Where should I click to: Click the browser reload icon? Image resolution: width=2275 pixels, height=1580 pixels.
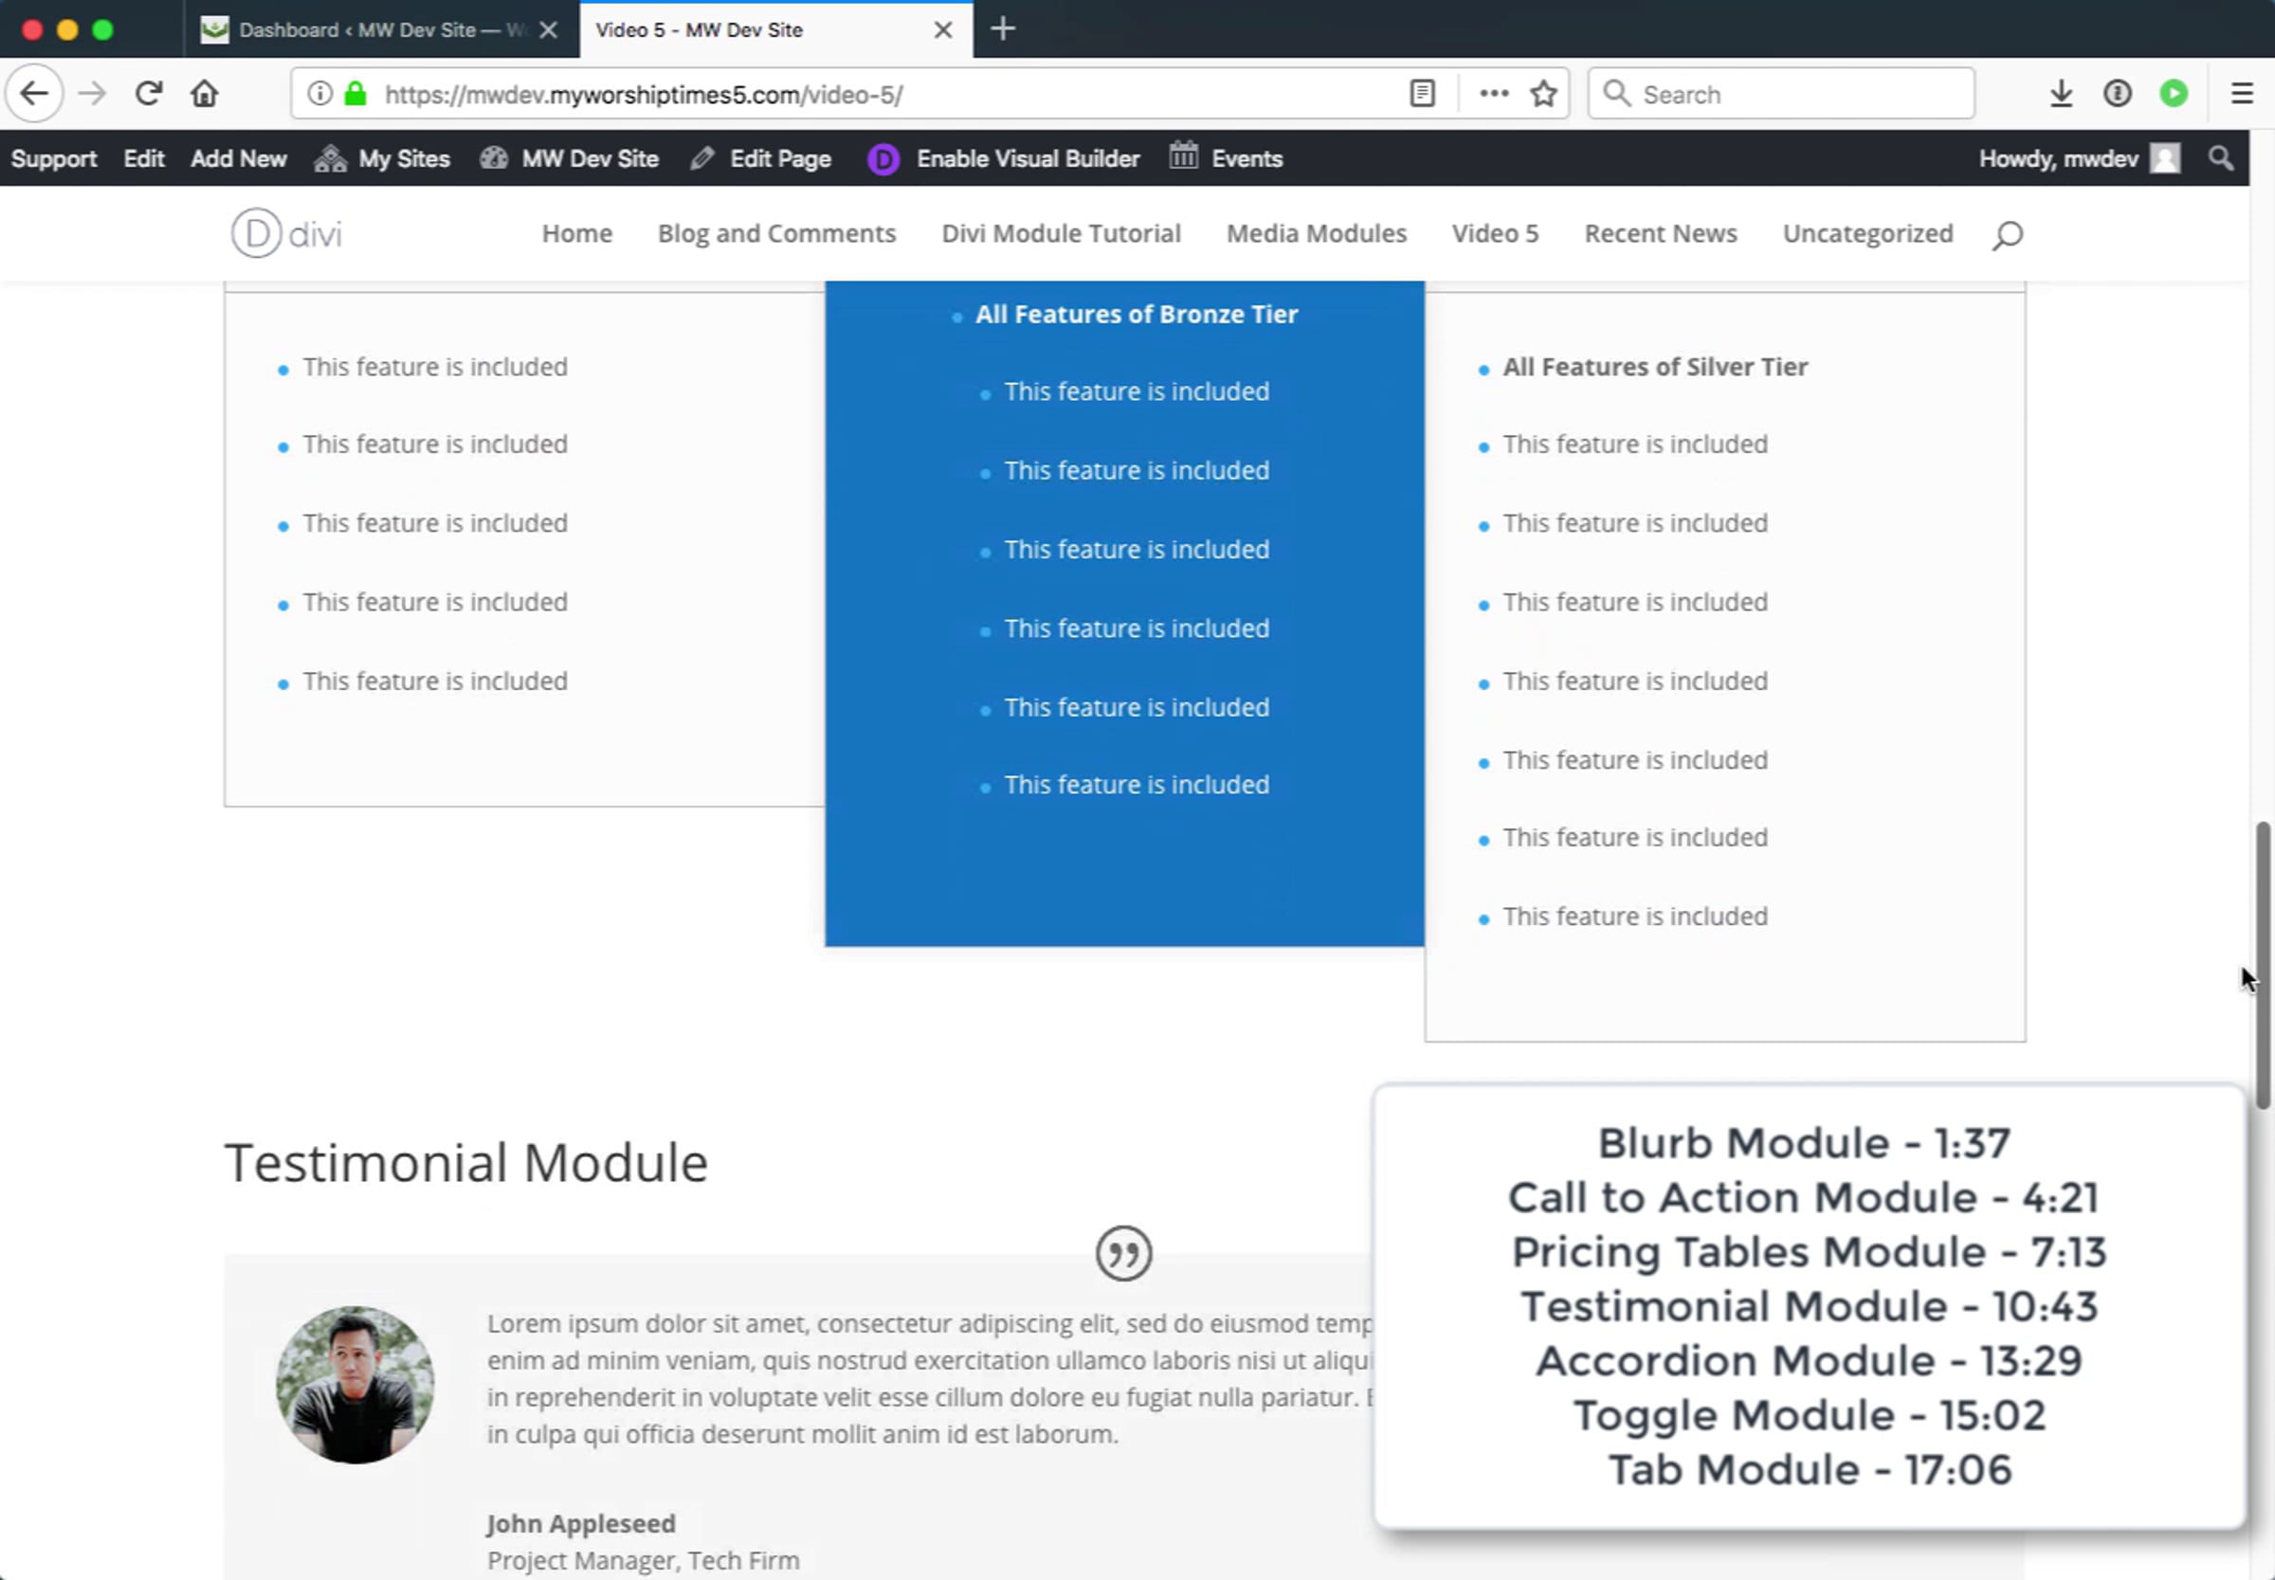[149, 94]
